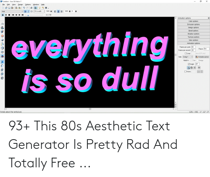The width and height of the screenshot is (210, 177).
Task: Open the animation Style dropdown
Action: tap(188, 57)
